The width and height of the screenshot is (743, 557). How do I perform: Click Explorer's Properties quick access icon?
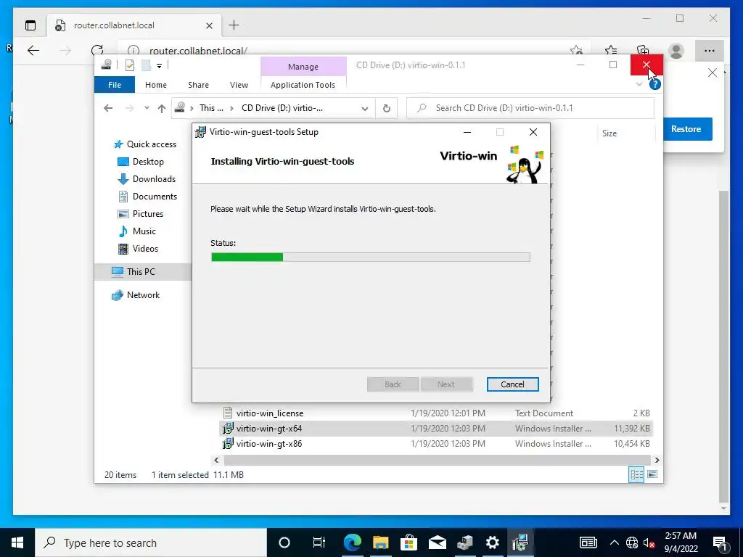[x=129, y=65]
